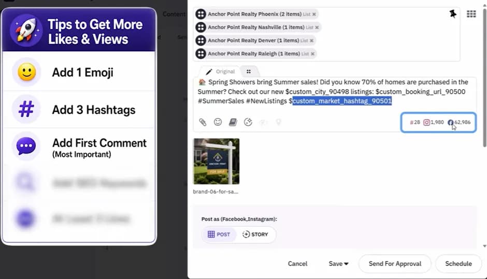Screen dimensions: 487x279
Task: Remove the Anchor Point Realty Phoenix list chip
Action: (x=314, y=14)
